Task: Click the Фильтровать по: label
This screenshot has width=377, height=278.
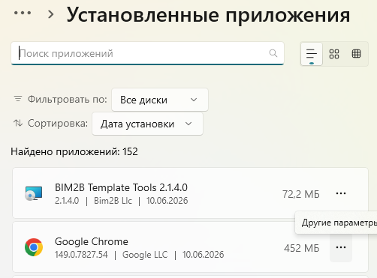Action: click(68, 99)
